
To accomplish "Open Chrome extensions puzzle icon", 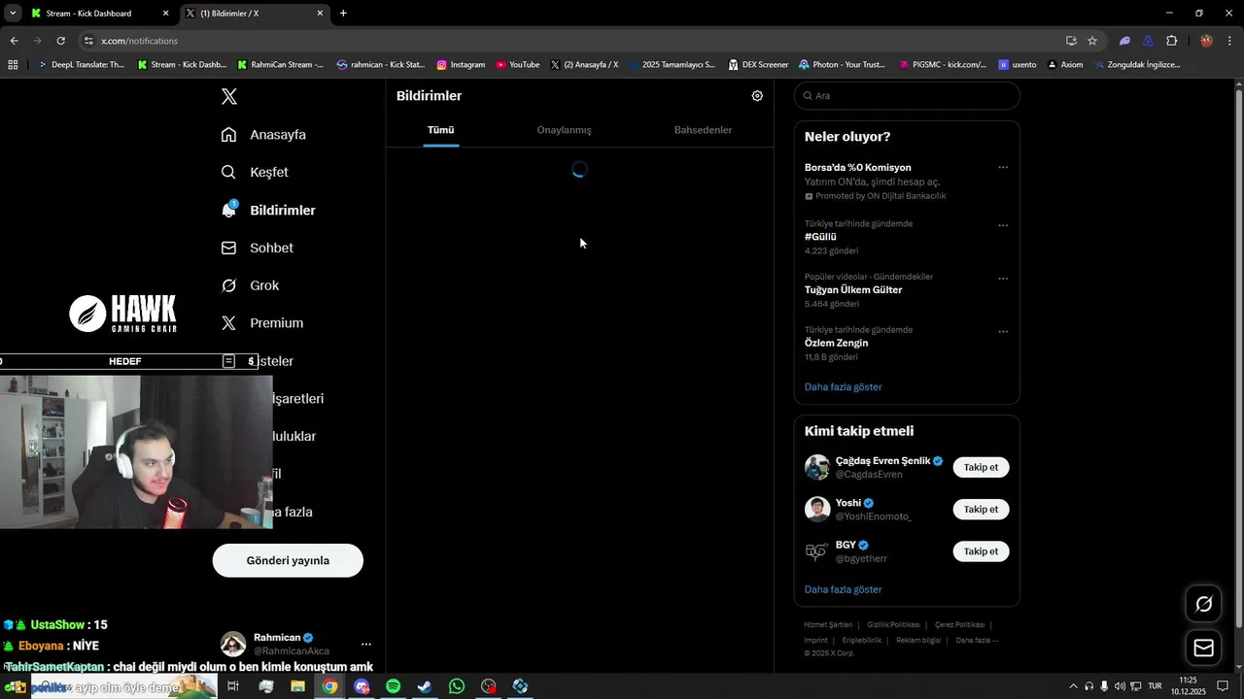I will (1171, 41).
